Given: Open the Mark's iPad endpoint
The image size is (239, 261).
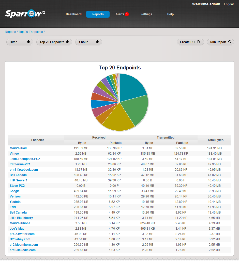Looking at the screenshot, I should point(18,148).
